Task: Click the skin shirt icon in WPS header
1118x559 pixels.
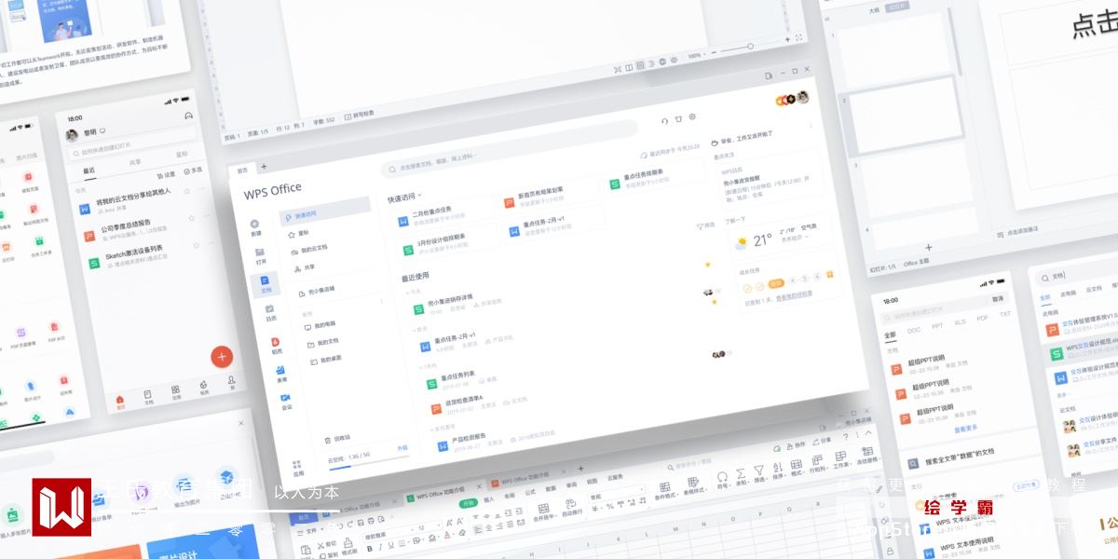Action: (678, 119)
